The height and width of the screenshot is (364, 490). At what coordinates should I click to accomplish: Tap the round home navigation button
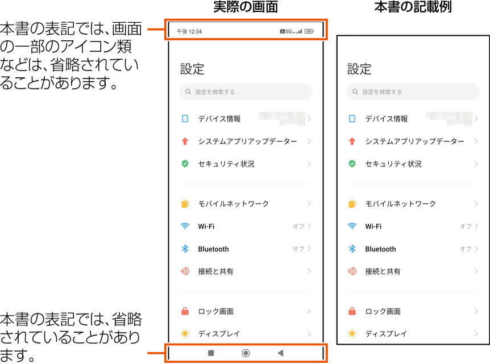click(246, 353)
